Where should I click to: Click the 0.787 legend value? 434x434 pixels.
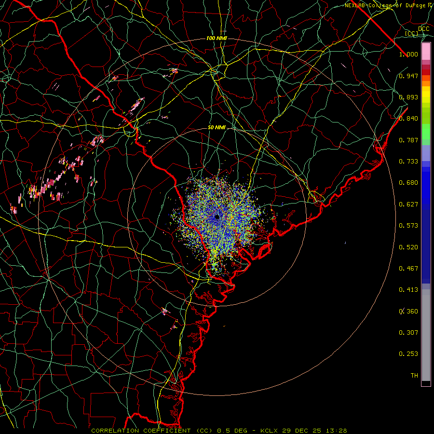point(408,140)
